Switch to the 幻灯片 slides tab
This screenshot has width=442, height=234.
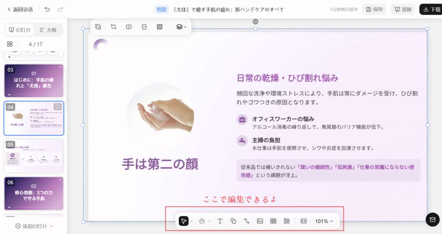pos(19,30)
